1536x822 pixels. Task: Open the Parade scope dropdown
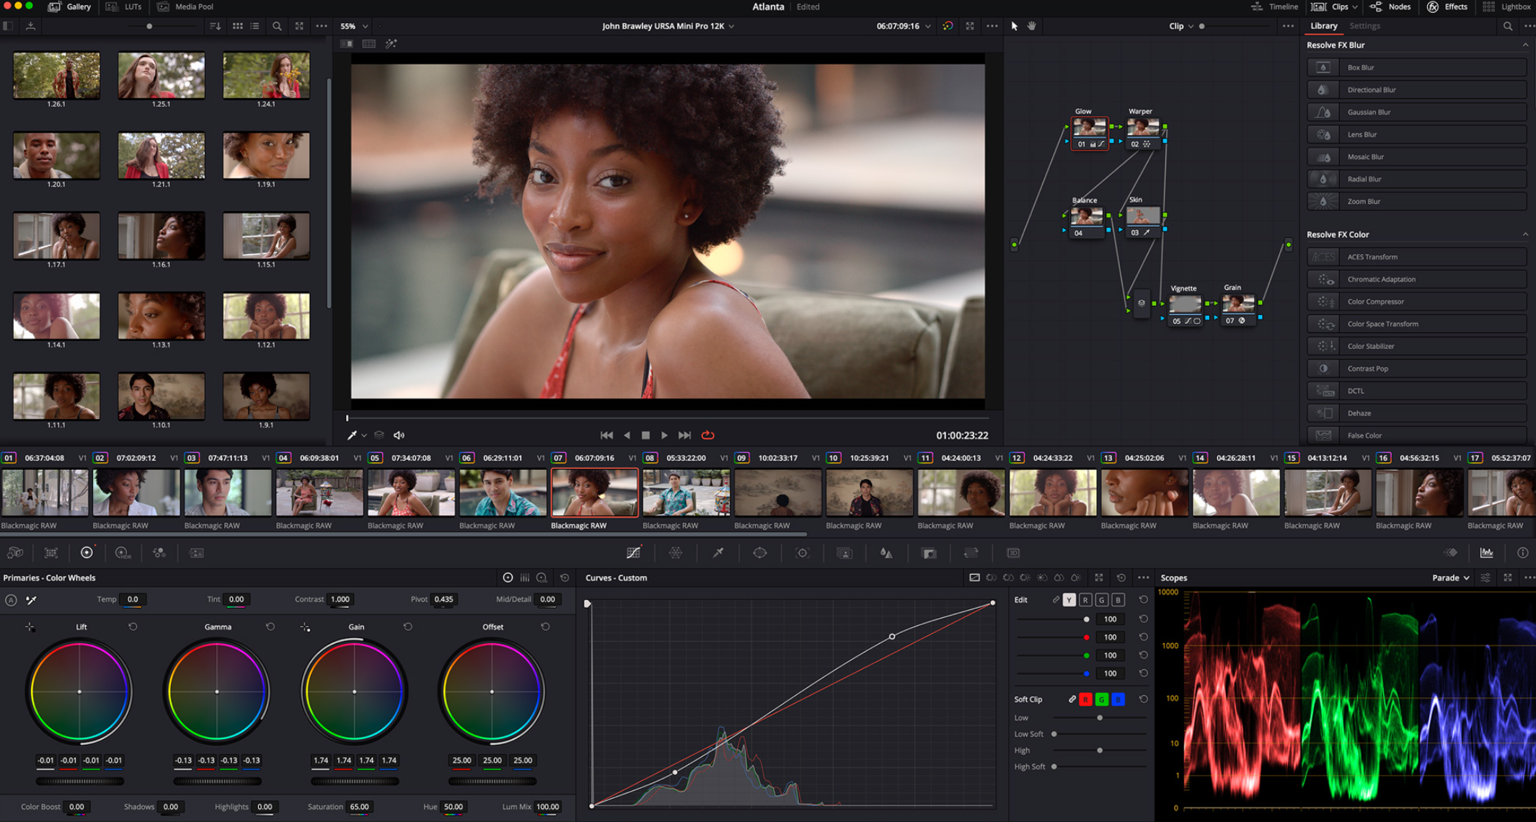(x=1451, y=577)
